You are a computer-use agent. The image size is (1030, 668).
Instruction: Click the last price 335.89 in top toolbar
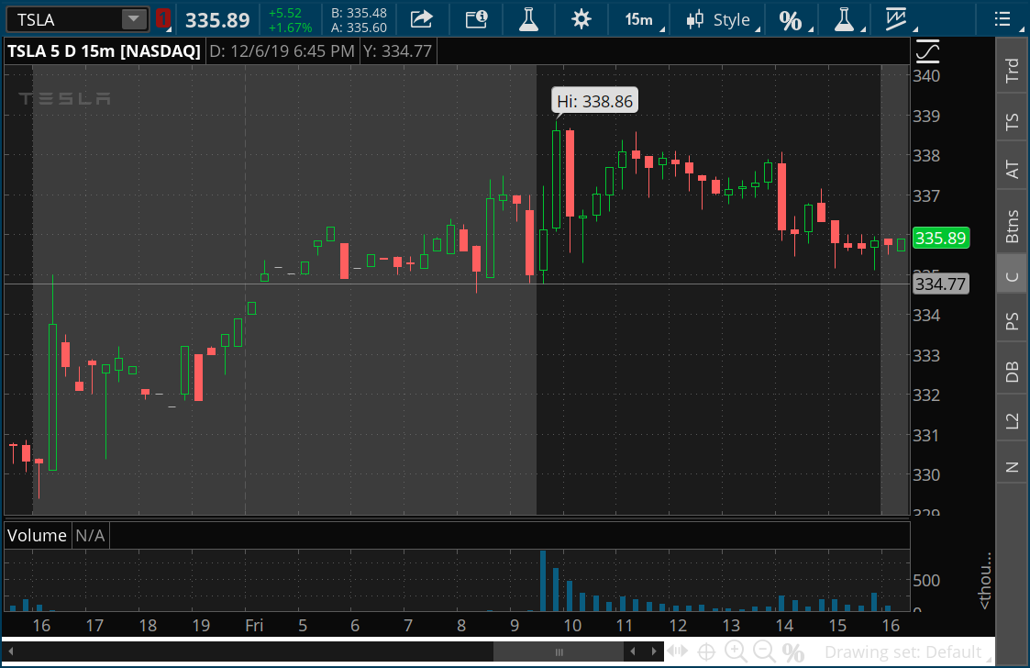tap(217, 19)
